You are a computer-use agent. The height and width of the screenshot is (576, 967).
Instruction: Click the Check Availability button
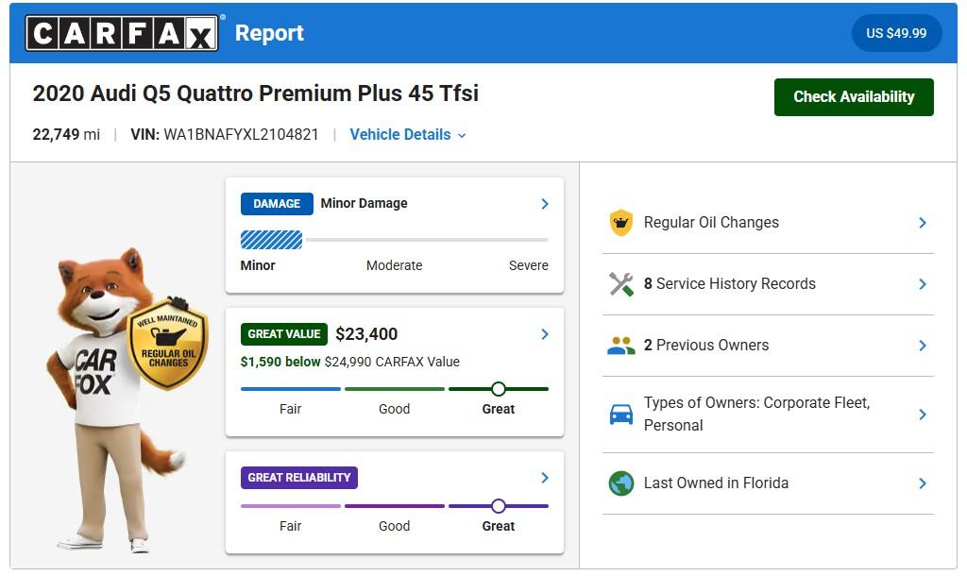tap(854, 97)
